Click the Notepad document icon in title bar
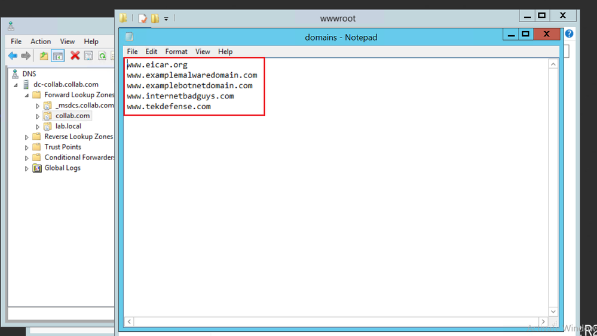 click(x=130, y=36)
